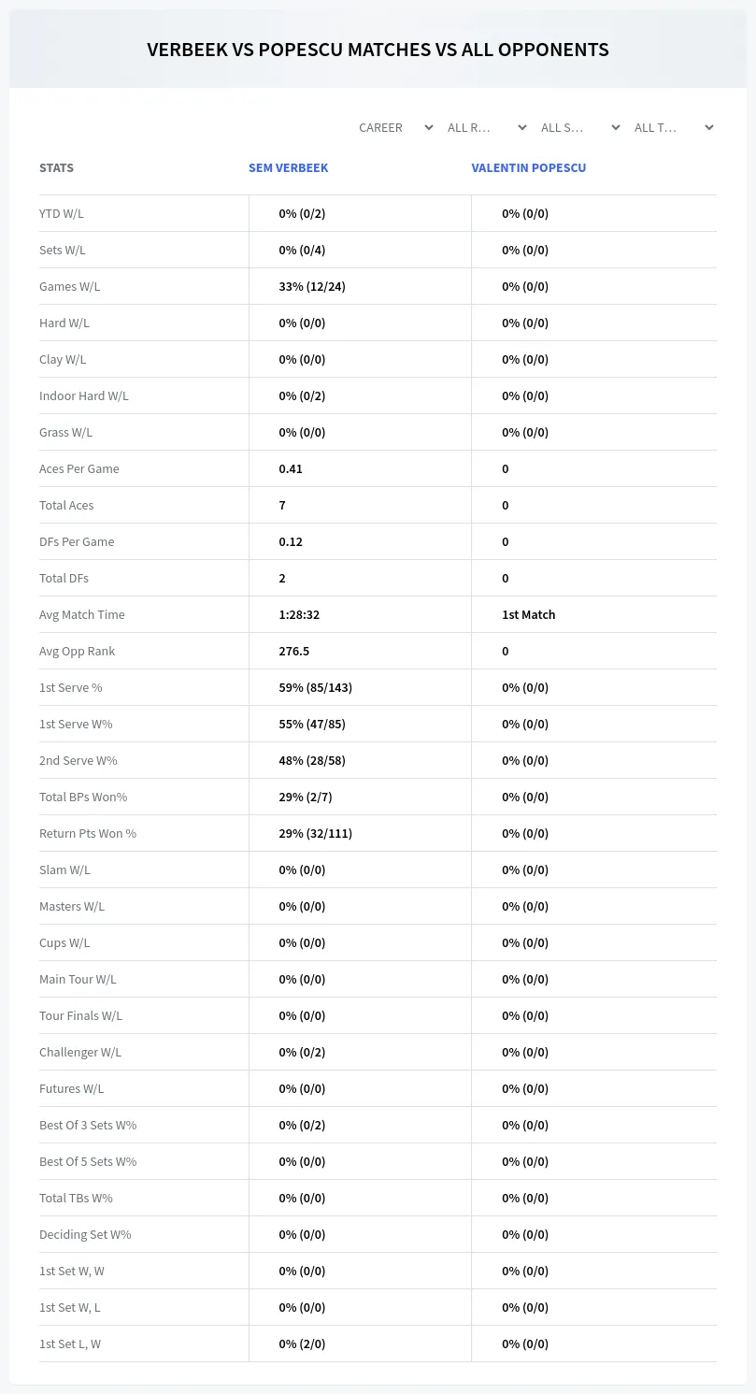
Task: Click Verbeek's Return Pts Won 29% (32/111)
Action: (315, 833)
